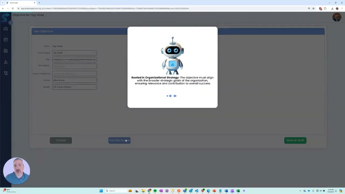Open Visual Studio Code from the taskbar
The height and width of the screenshot is (194, 345).
pyautogui.click(x=196, y=191)
